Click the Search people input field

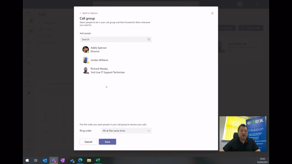[x=115, y=40]
